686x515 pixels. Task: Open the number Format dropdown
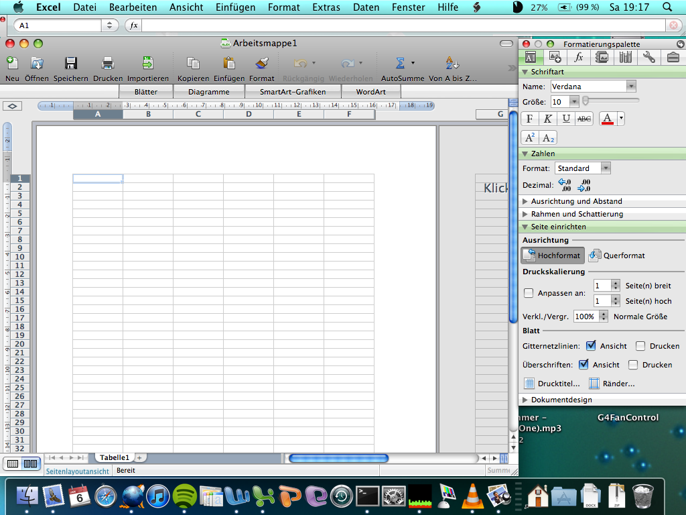606,168
